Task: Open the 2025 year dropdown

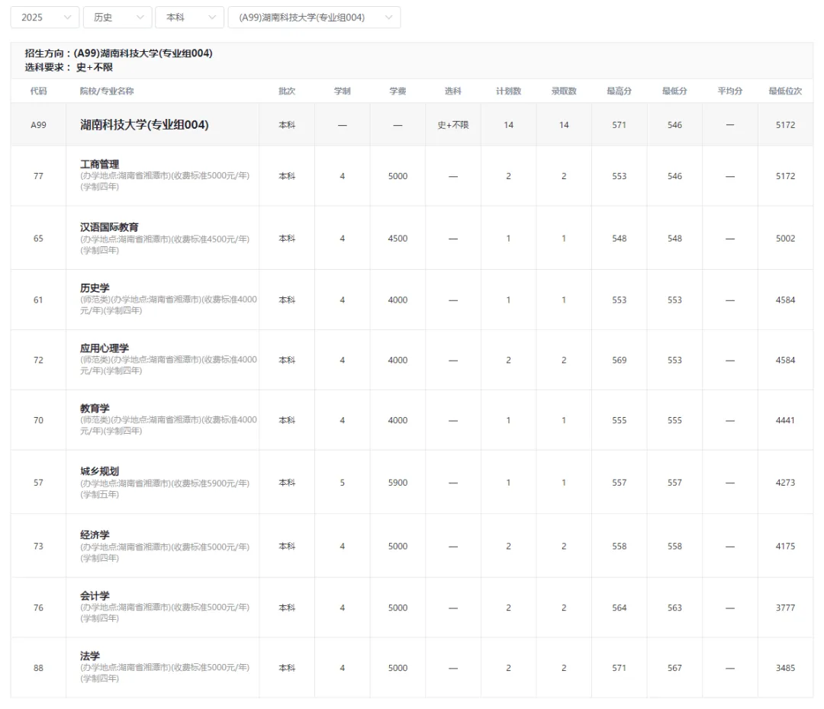Action: pyautogui.click(x=45, y=18)
